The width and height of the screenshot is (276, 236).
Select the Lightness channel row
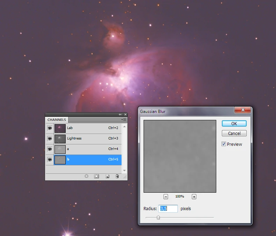[x=87, y=139]
